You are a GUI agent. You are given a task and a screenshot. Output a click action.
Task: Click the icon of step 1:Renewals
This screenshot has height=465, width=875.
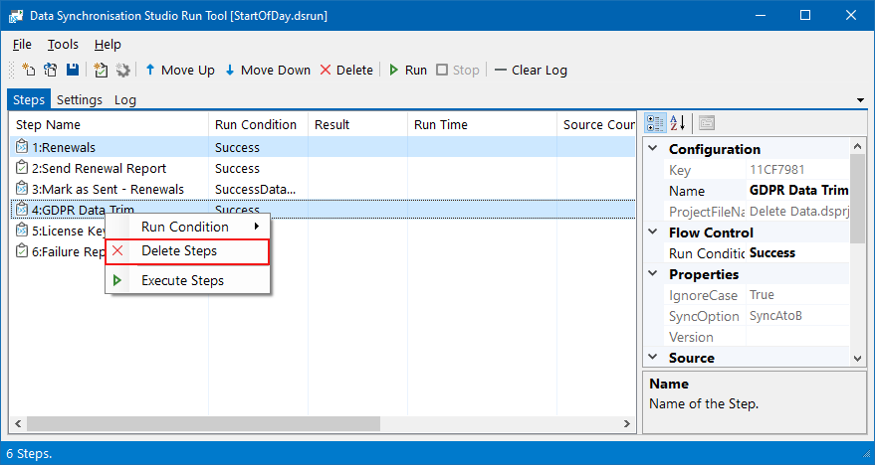(22, 147)
